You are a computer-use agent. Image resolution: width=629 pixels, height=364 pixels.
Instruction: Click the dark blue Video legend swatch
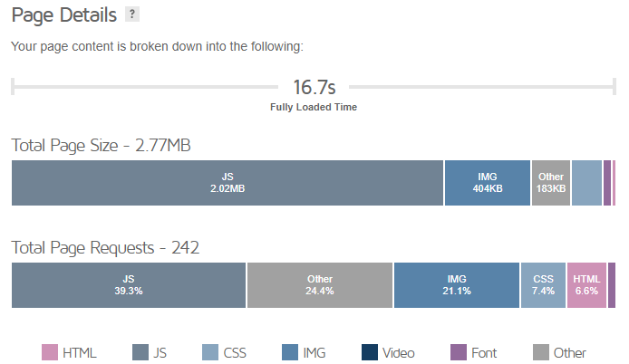[x=370, y=352]
